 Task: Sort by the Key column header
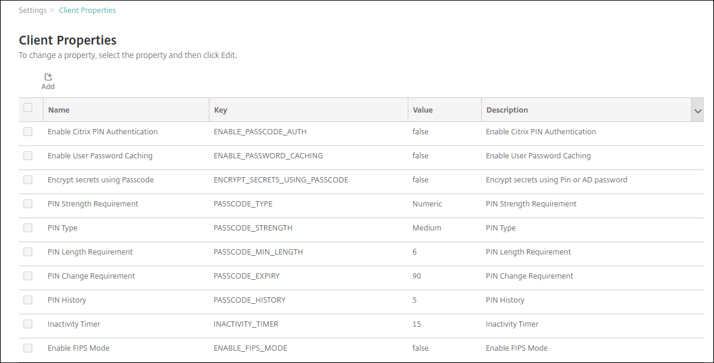coord(221,110)
